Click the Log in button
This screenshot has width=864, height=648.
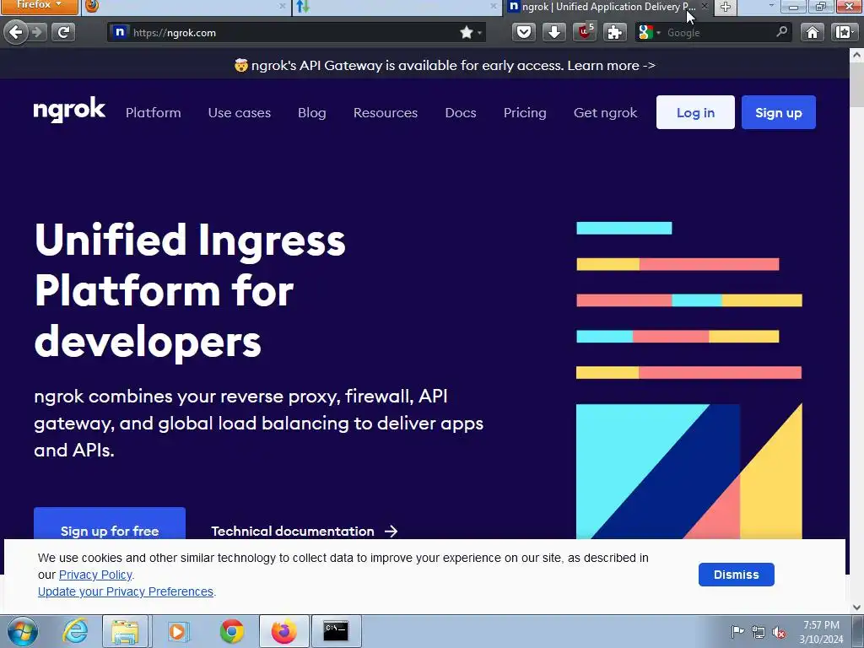(x=695, y=112)
